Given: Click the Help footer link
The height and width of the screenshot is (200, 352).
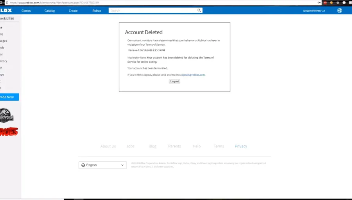Looking at the screenshot, I should pos(196,146).
